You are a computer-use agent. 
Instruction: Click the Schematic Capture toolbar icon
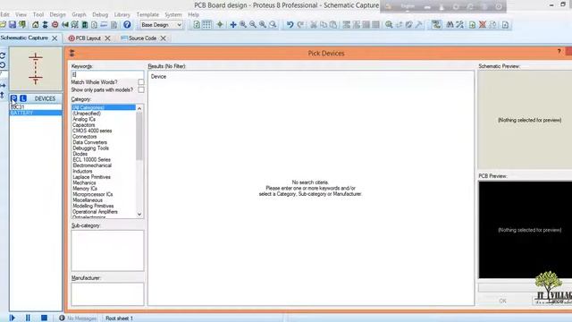pyautogui.click(x=45, y=24)
